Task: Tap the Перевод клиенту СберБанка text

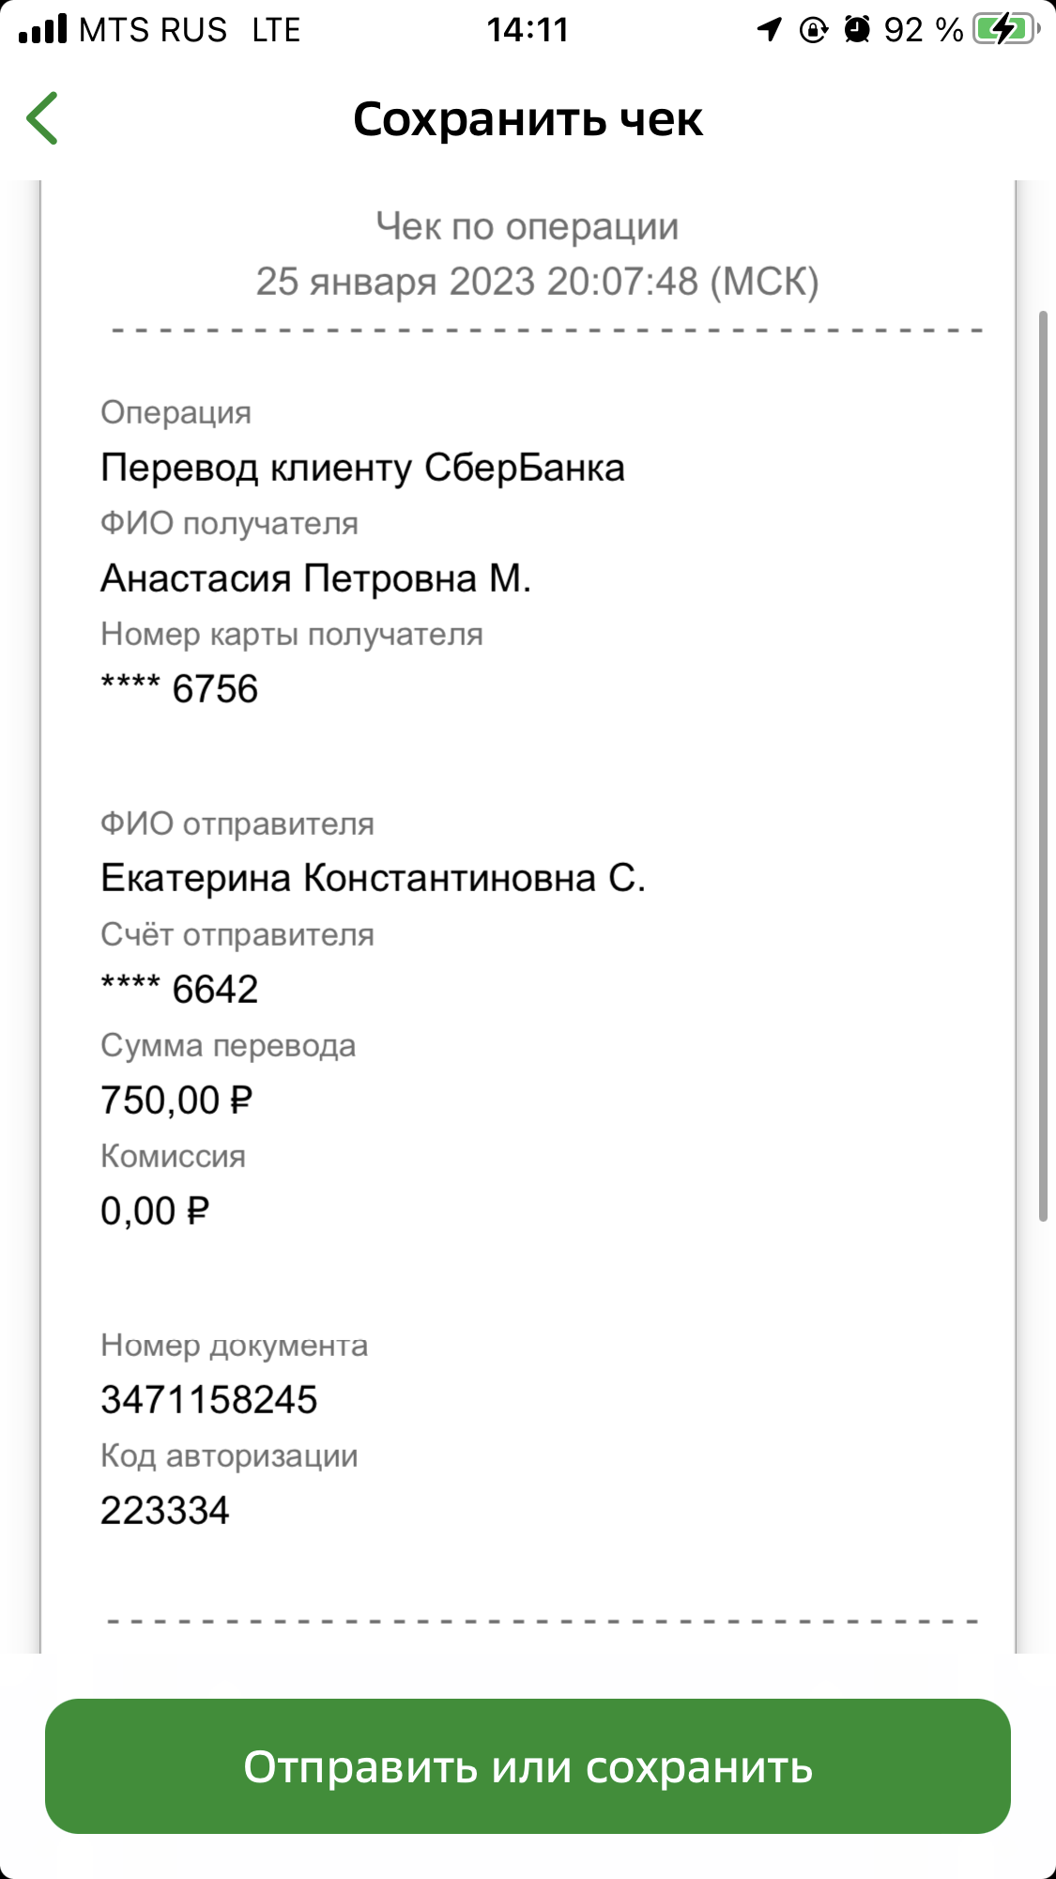Action: pos(362,468)
